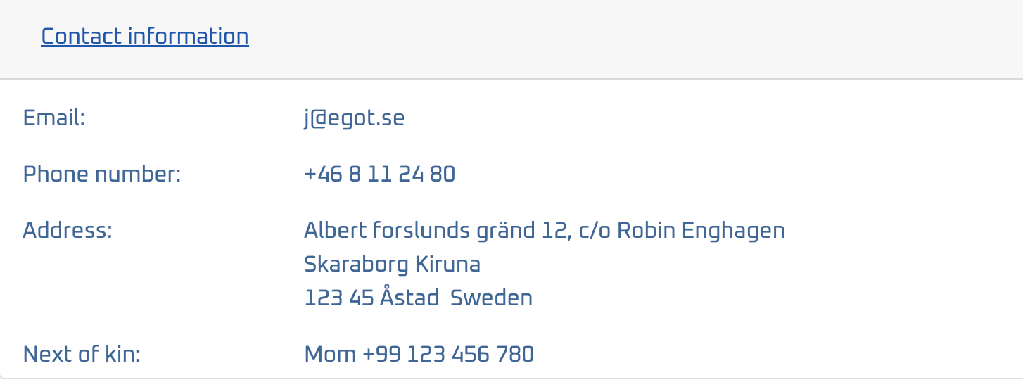This screenshot has width=1023, height=387.
Task: Click the Phone number label
Action: point(102,174)
